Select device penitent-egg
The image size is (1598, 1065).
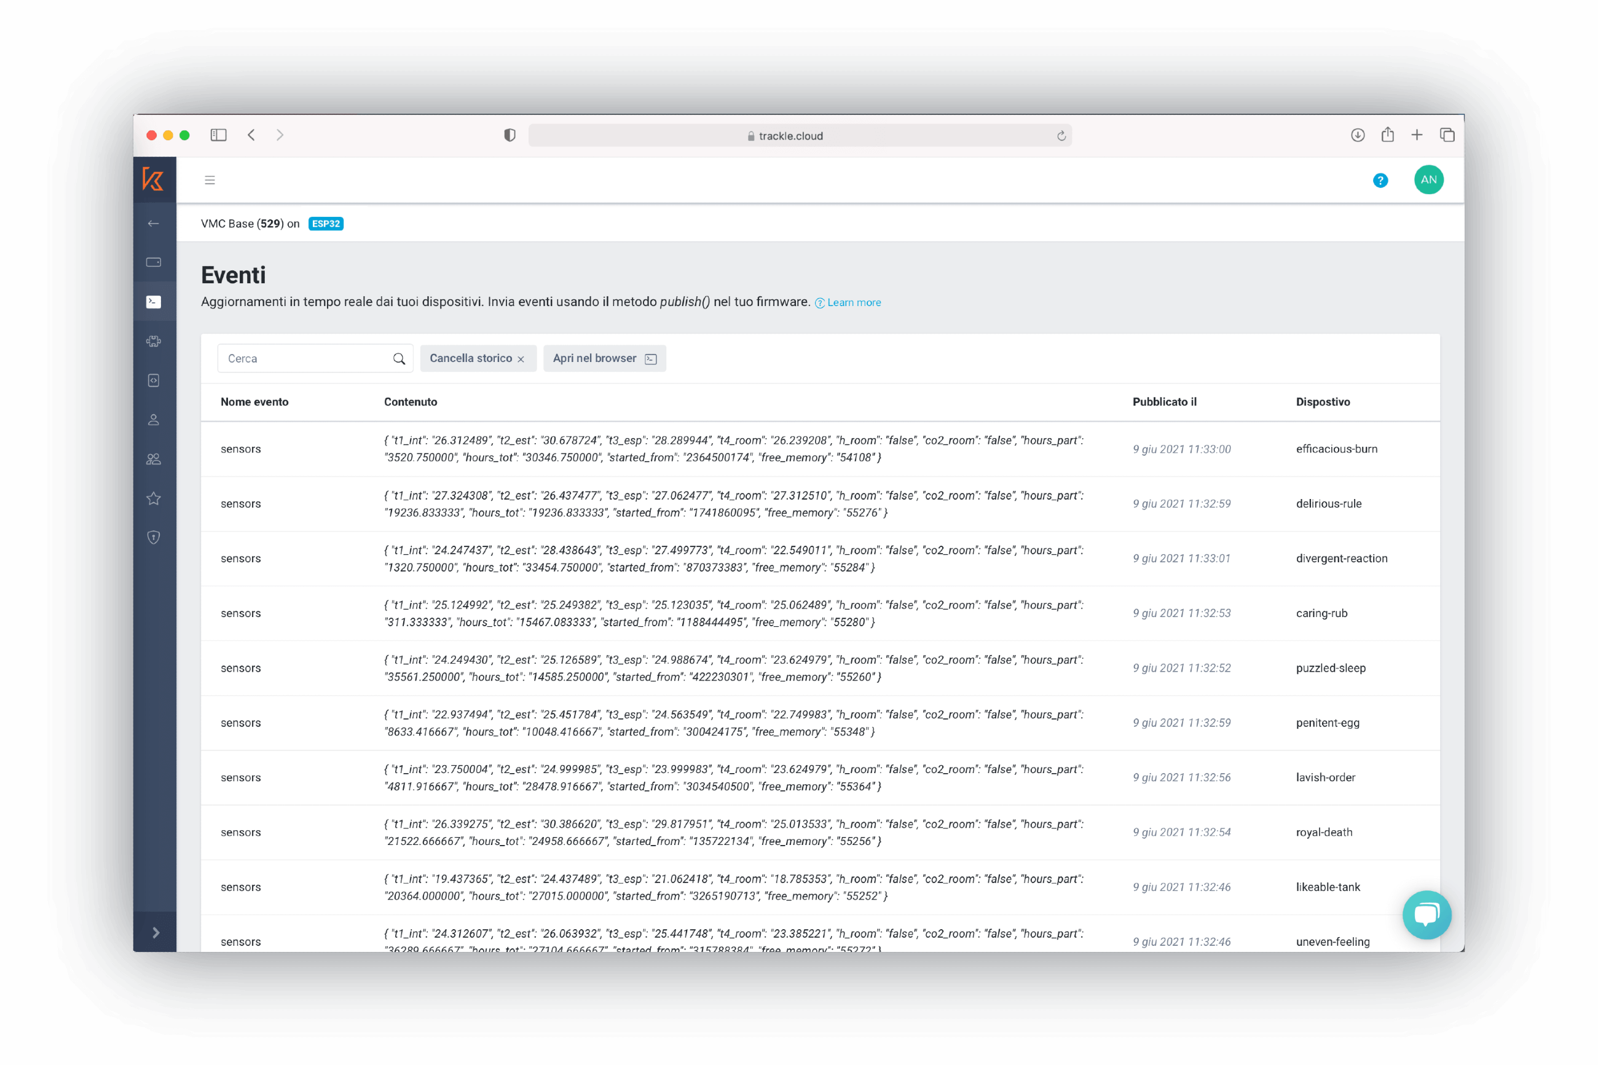point(1328,723)
